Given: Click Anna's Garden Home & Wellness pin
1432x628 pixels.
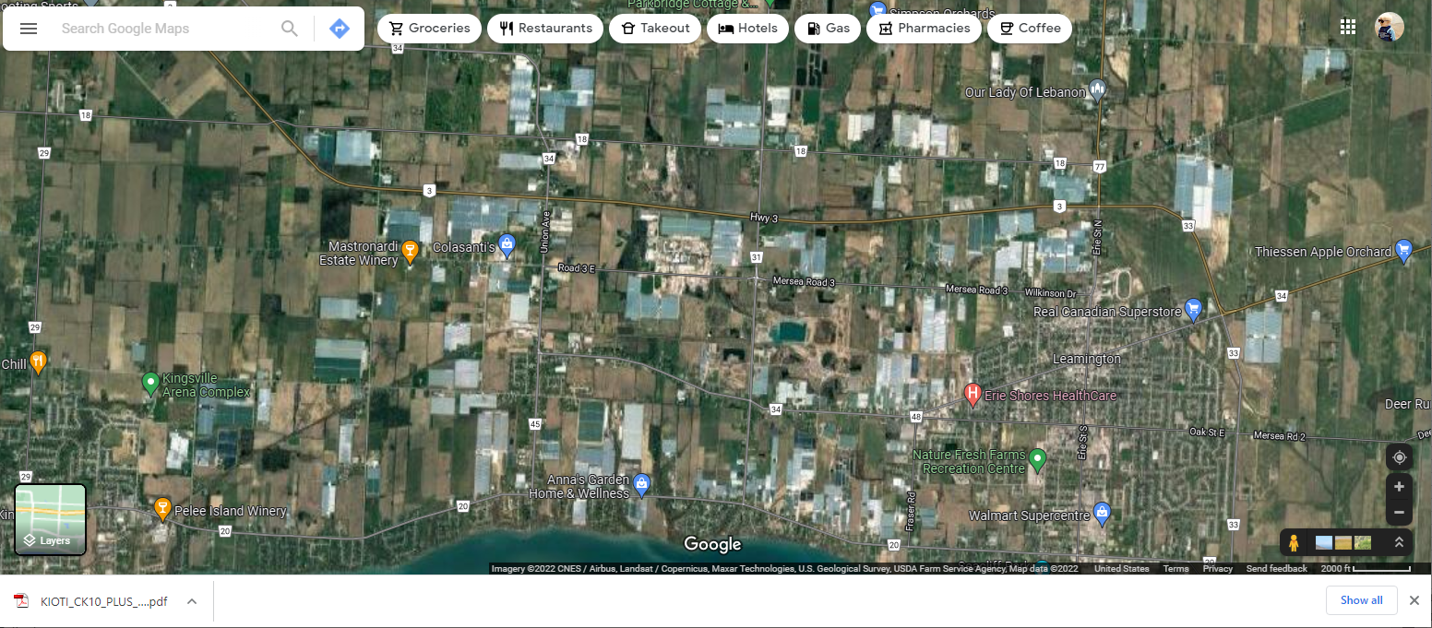Looking at the screenshot, I should point(641,483).
